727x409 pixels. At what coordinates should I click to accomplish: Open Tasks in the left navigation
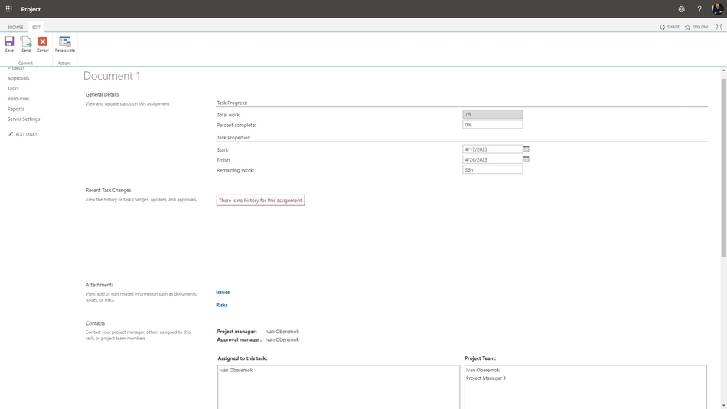click(x=13, y=88)
